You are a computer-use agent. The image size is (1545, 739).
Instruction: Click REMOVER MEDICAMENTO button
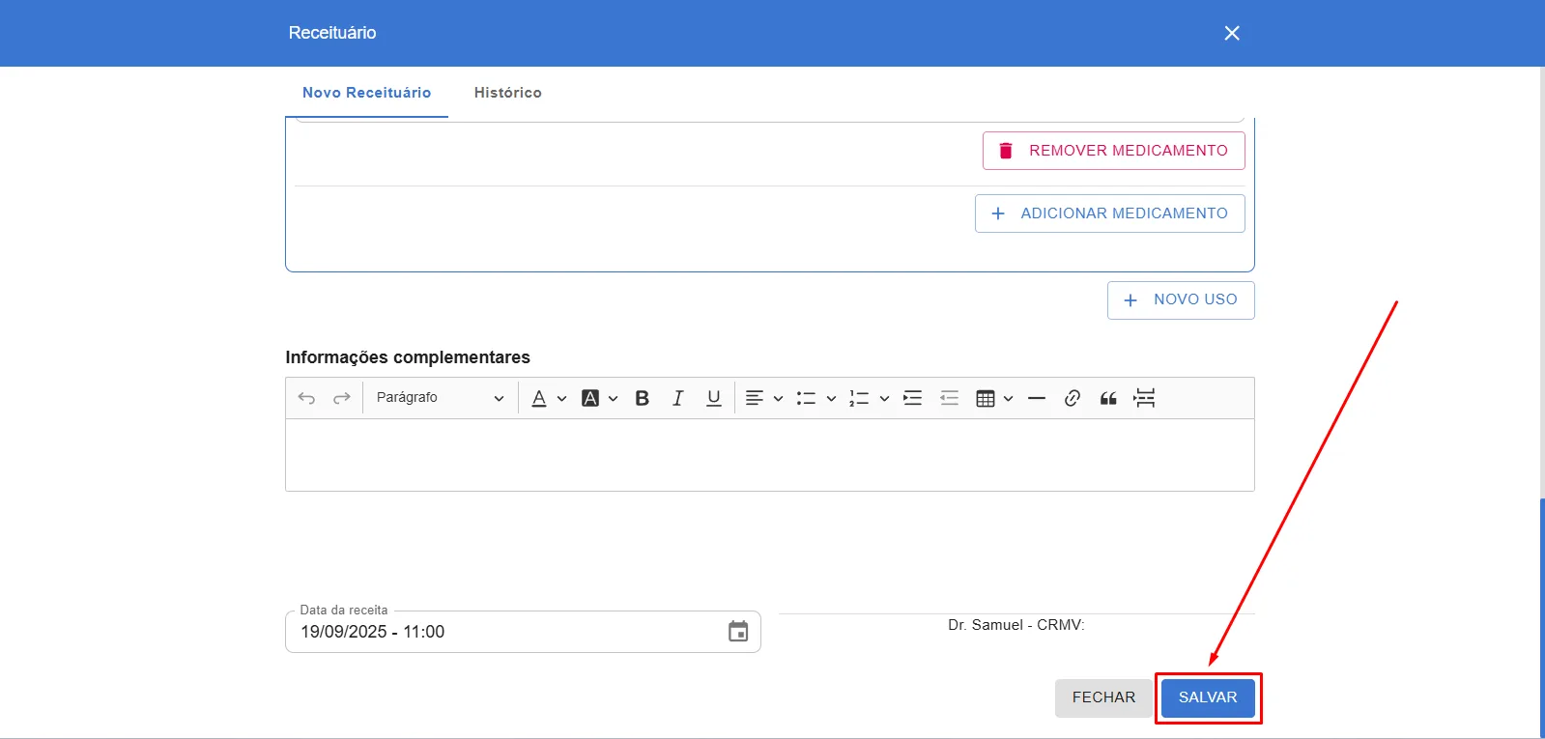pyautogui.click(x=1113, y=151)
